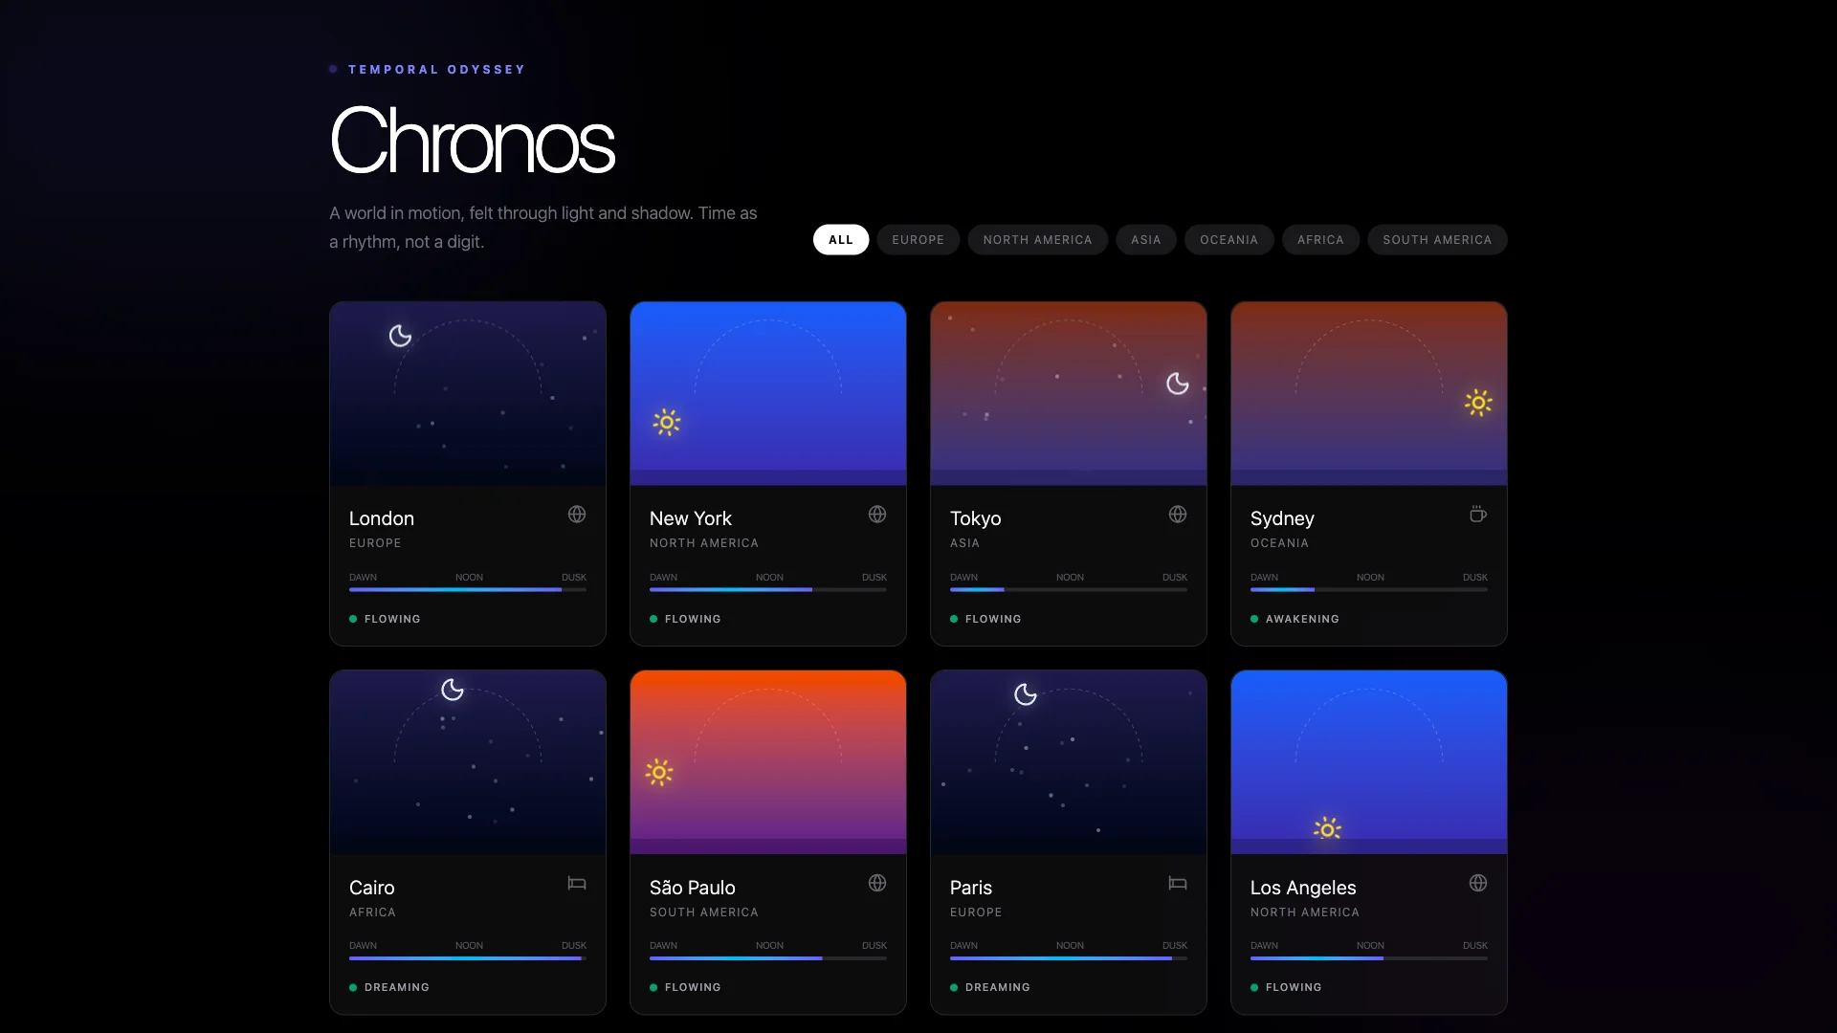Click the Los Angeles city title
The width and height of the screenshot is (1837, 1033).
coord(1303,888)
